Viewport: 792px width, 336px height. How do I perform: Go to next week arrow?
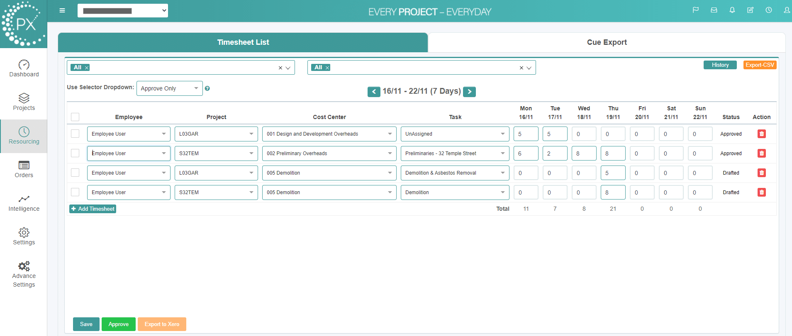coord(469,92)
